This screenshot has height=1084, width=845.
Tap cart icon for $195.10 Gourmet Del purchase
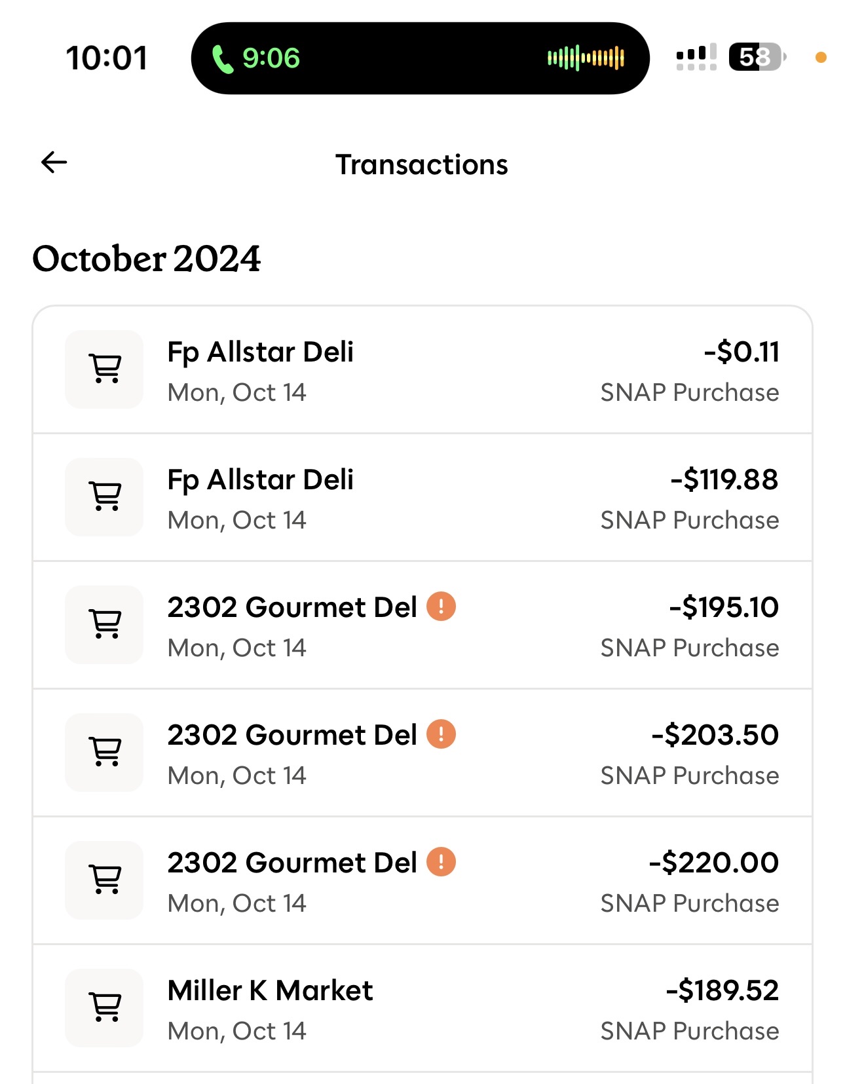104,624
